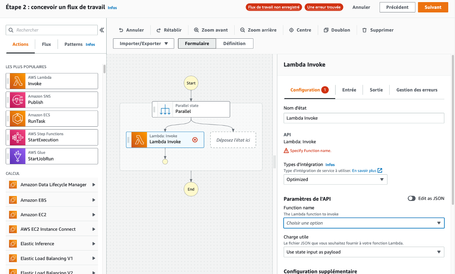Viewport: 455px width, 274px height.
Task: Click the Elastic Inference service icon
Action: pos(13,243)
